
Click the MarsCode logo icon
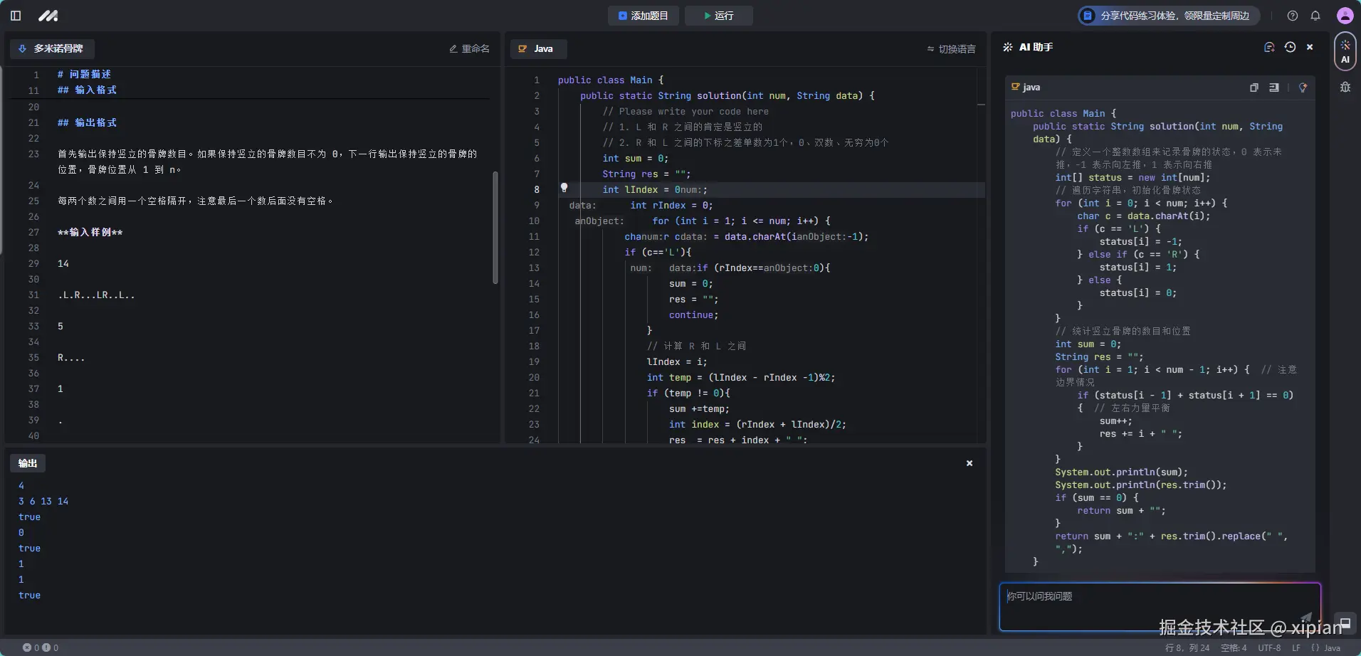(48, 16)
